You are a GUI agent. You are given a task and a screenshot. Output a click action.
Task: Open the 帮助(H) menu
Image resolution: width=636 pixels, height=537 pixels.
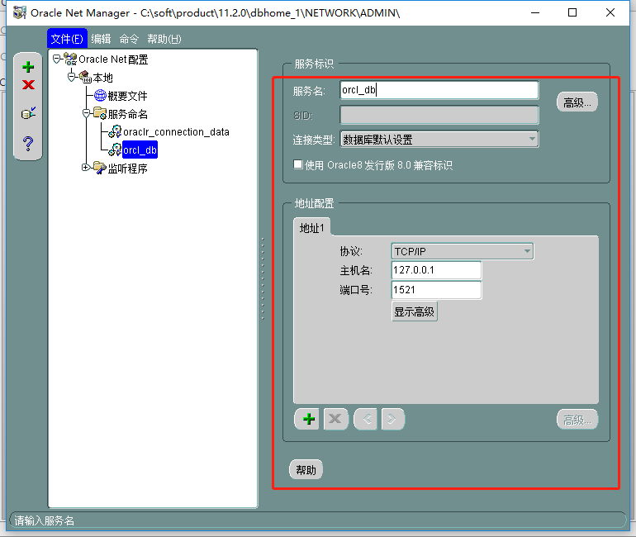click(x=164, y=39)
